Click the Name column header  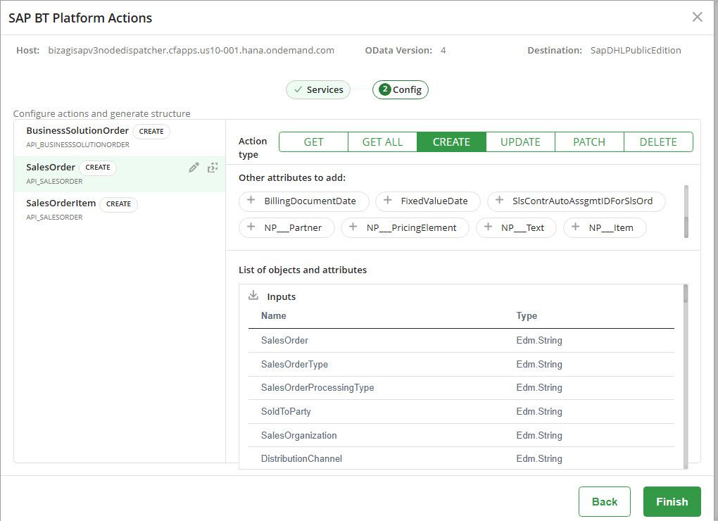tap(273, 316)
